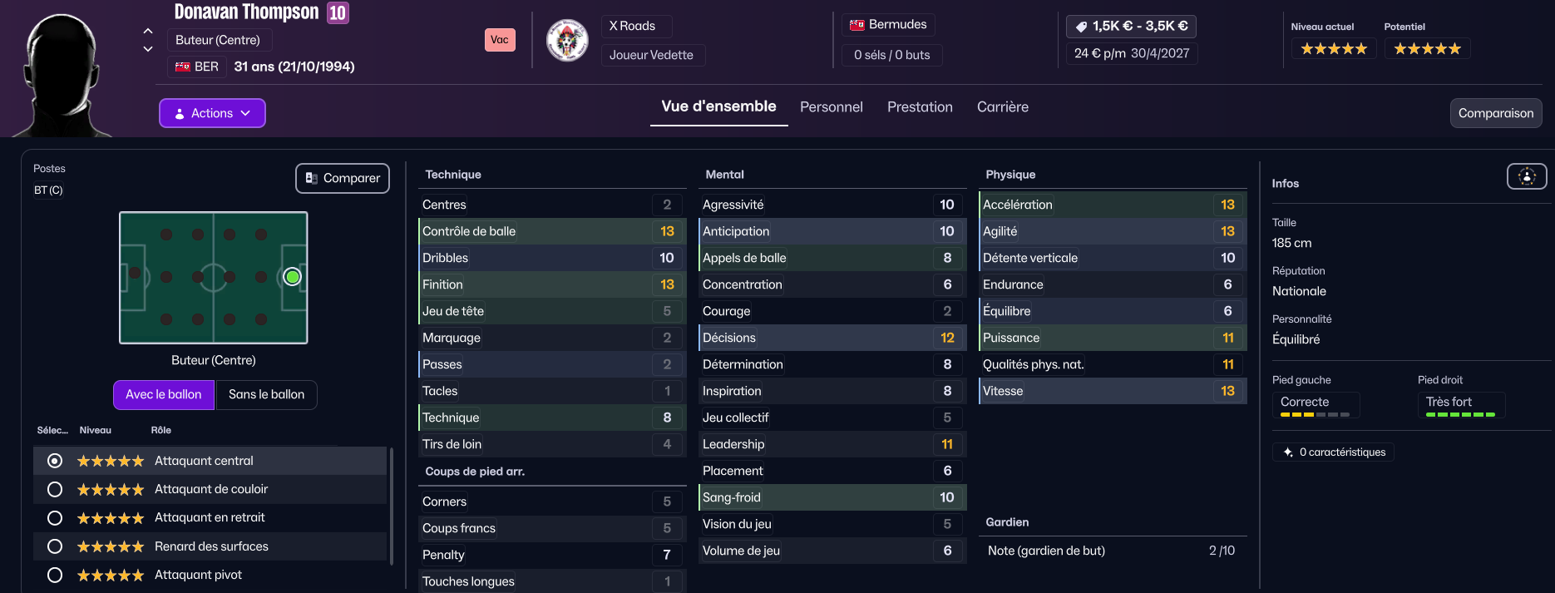Select the Renard des surfaces role radio
Screen dimensions: 1555x593
point(55,546)
